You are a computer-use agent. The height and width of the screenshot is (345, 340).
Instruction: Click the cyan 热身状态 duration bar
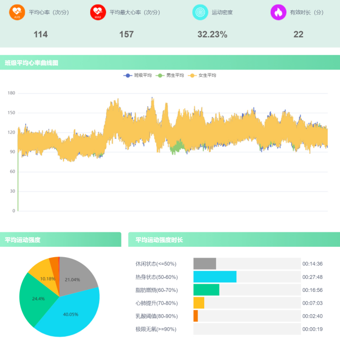click(215, 277)
